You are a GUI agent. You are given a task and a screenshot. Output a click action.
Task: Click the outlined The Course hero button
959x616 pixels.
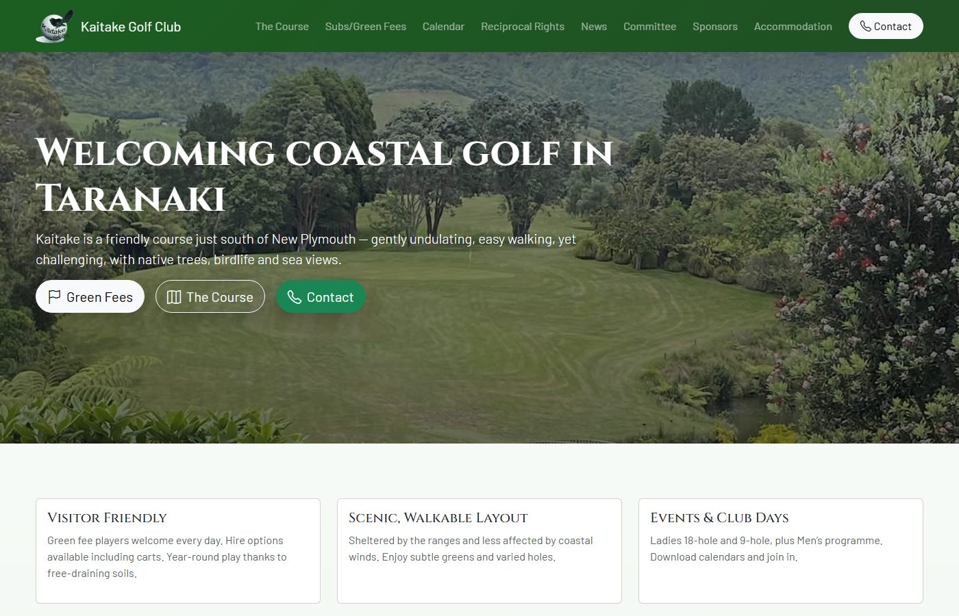210,296
